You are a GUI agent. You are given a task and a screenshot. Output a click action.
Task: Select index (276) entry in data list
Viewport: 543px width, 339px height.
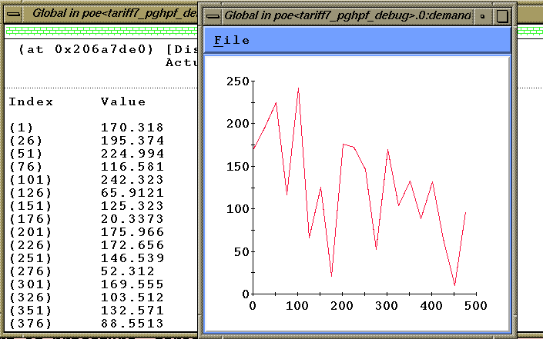point(27,271)
